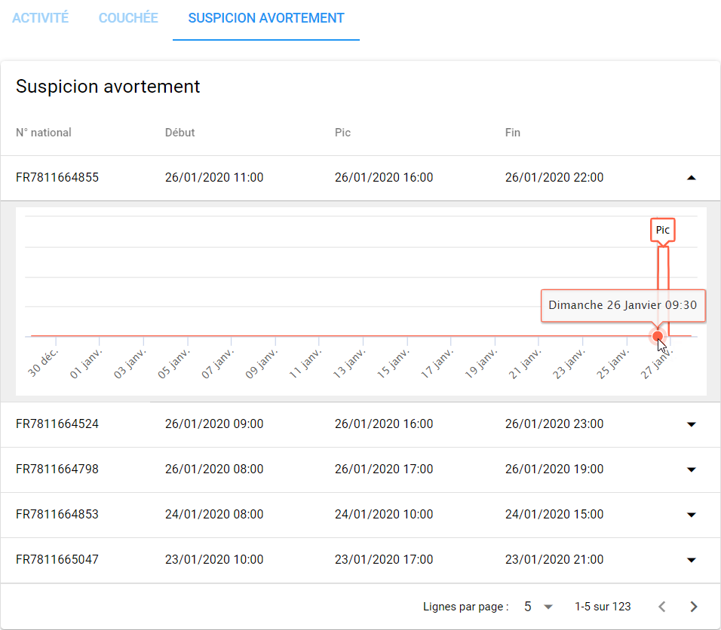
Task: Click the Pic marker label on chart
Action: (663, 230)
